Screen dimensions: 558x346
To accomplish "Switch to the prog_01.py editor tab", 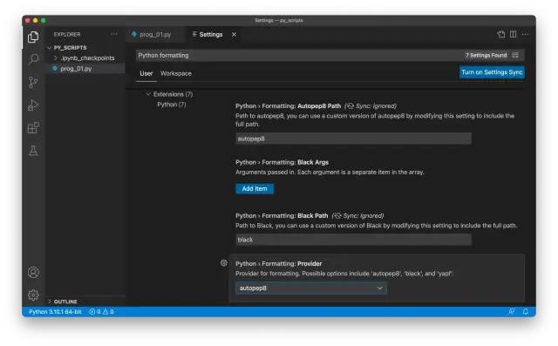I will [152, 35].
